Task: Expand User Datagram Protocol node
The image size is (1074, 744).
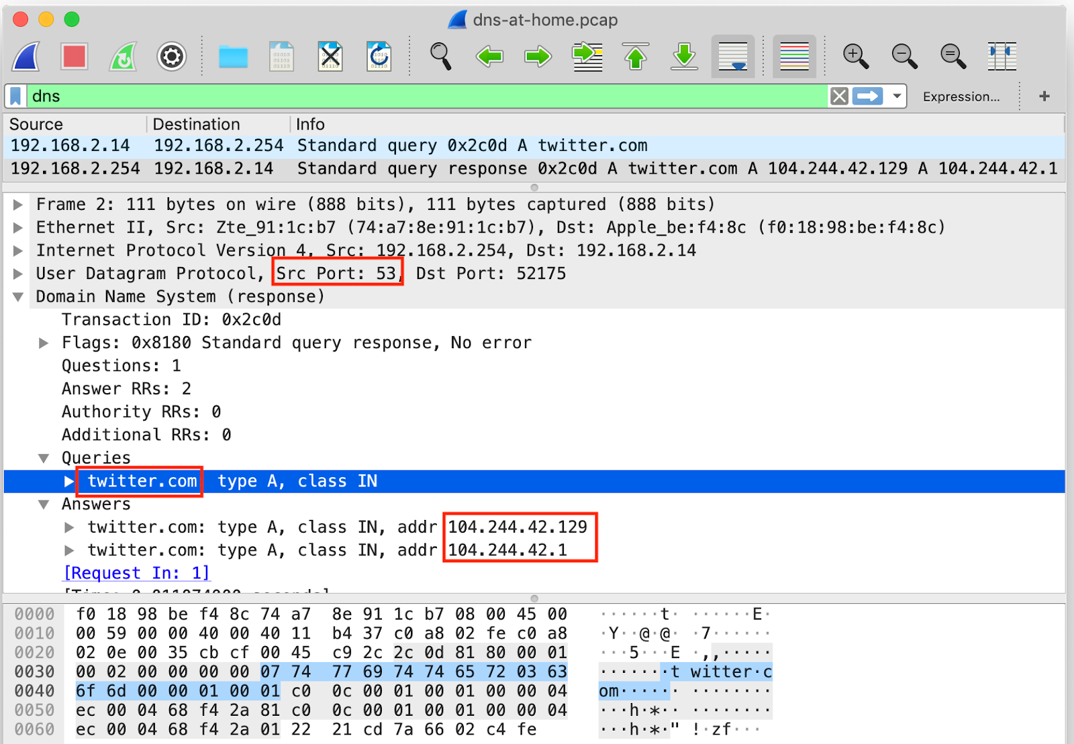Action: click(18, 274)
